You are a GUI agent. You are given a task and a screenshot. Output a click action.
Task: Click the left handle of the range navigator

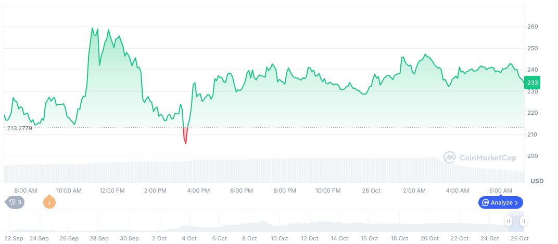pyautogui.click(x=509, y=221)
